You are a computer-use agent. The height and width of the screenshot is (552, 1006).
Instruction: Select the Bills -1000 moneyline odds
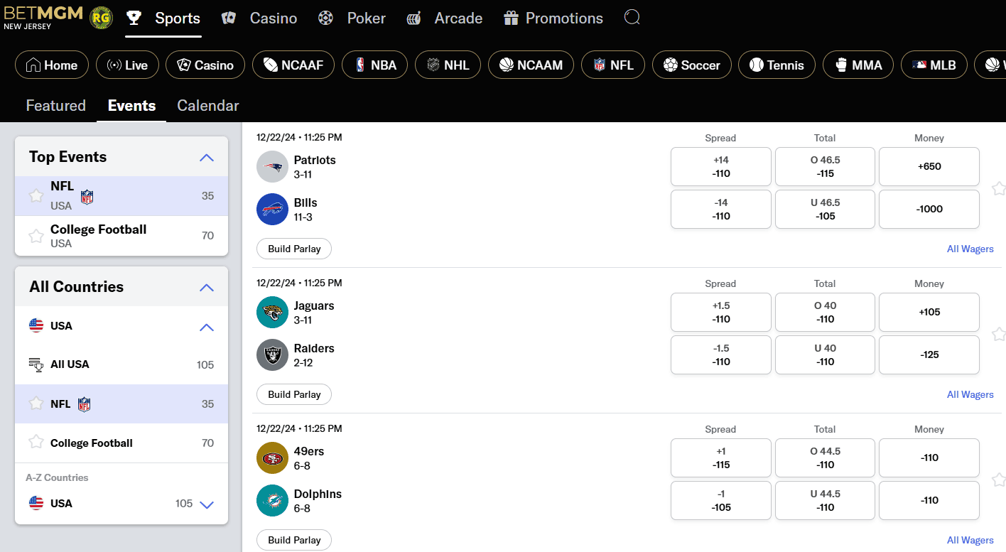[929, 209]
